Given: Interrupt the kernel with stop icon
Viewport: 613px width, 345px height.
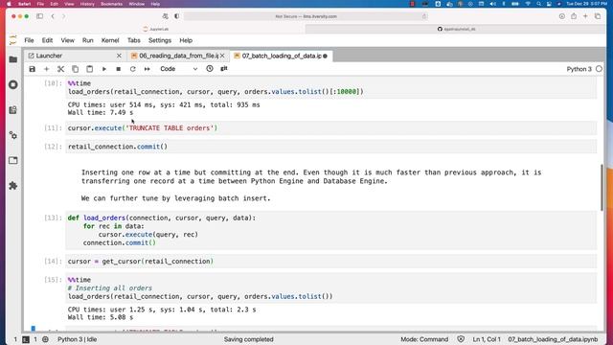Looking at the screenshot, I should click(x=119, y=69).
